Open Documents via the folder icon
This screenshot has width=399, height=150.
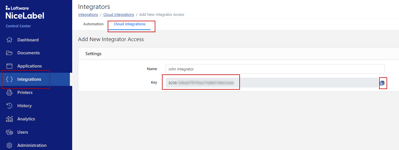[x=10, y=53]
